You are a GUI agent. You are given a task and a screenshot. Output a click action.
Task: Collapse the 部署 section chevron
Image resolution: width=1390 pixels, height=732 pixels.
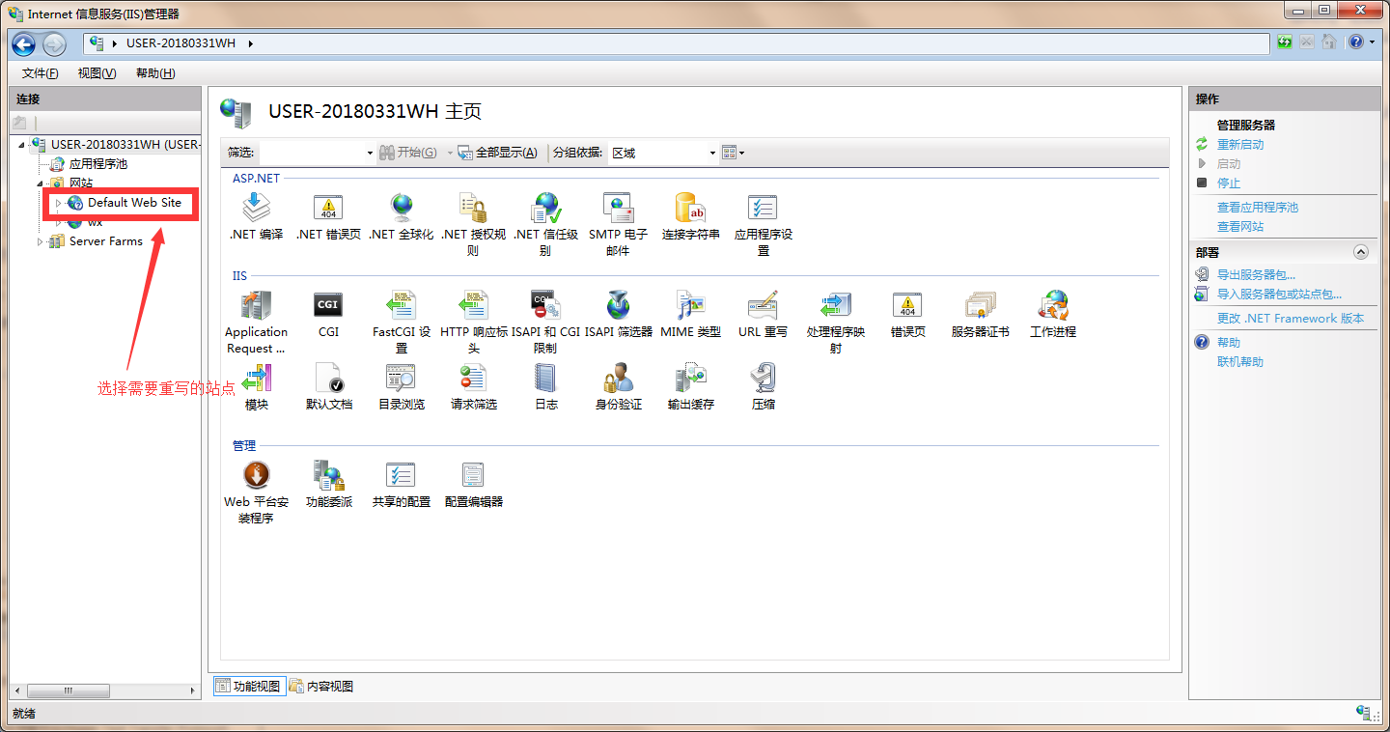pos(1361,252)
